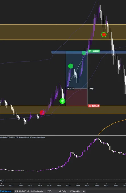The height and width of the screenshot is (193, 126).
Task: Click the 09:33 time axis label
Action: click(59, 186)
